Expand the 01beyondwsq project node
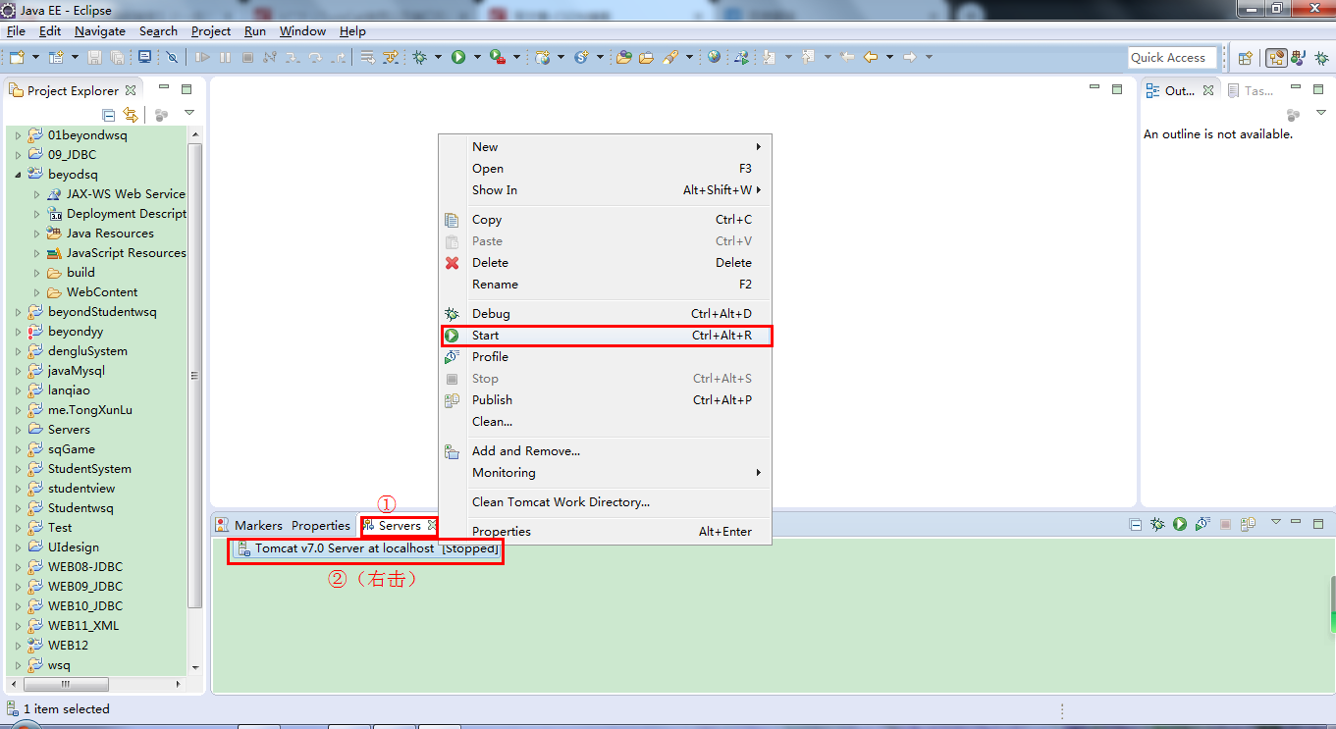This screenshot has width=1336, height=729. coord(18,135)
